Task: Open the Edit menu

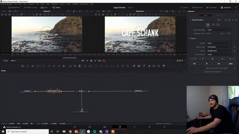Action: [20, 4]
